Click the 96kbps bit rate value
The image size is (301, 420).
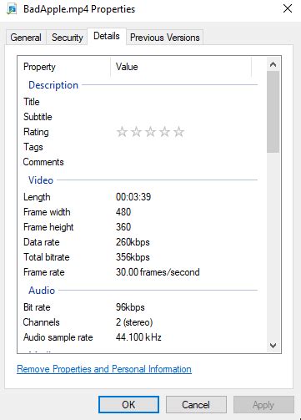[x=130, y=307]
